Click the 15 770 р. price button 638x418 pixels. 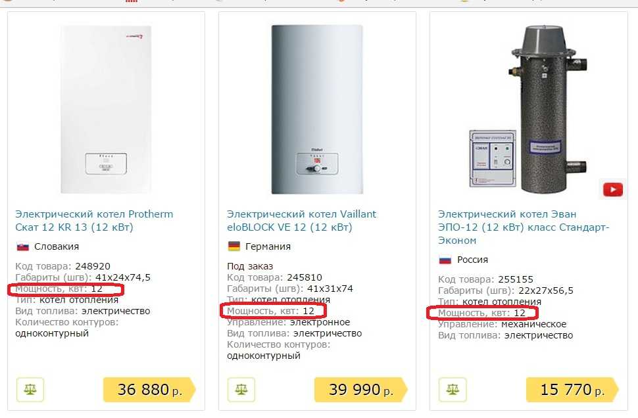point(571,390)
